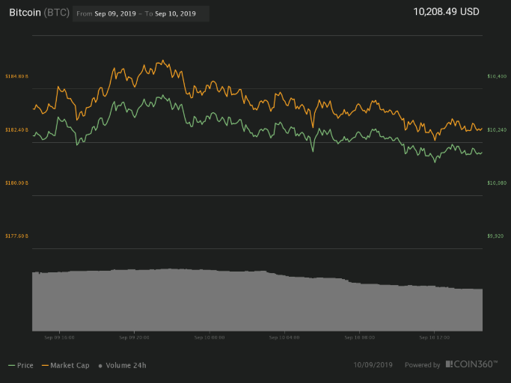Select the To date Sep 10, 2019
The image size is (511, 383).
pyautogui.click(x=175, y=13)
